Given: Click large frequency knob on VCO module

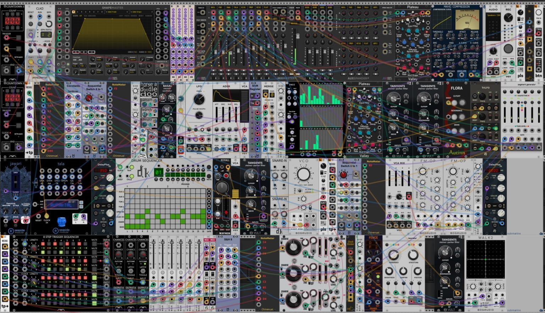Looking at the screenshot, I should (x=304, y=174).
